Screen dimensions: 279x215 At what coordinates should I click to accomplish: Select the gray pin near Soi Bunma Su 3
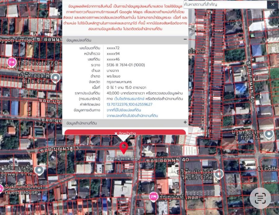tap(39, 170)
